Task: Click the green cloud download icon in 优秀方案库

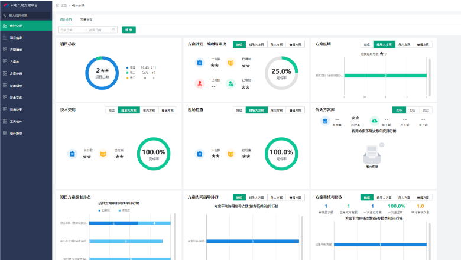Action: point(374,121)
